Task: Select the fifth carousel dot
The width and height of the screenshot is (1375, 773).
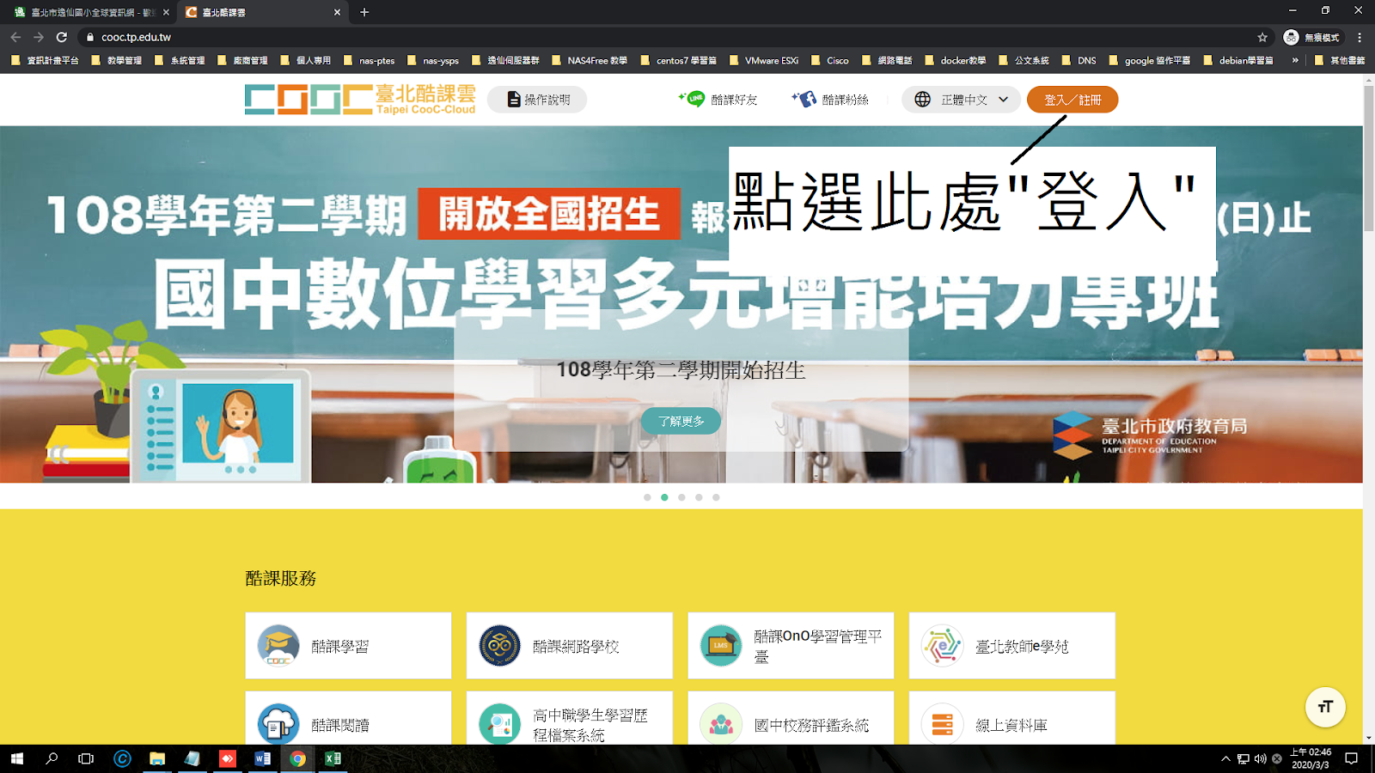Action: point(716,497)
